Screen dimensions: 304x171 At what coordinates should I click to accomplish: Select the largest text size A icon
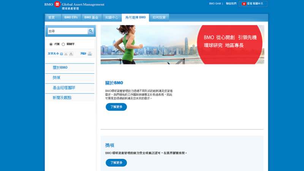coord(71,54)
